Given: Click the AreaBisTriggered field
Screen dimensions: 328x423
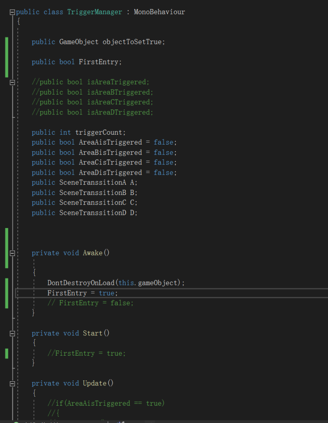Looking at the screenshot, I should 110,152.
